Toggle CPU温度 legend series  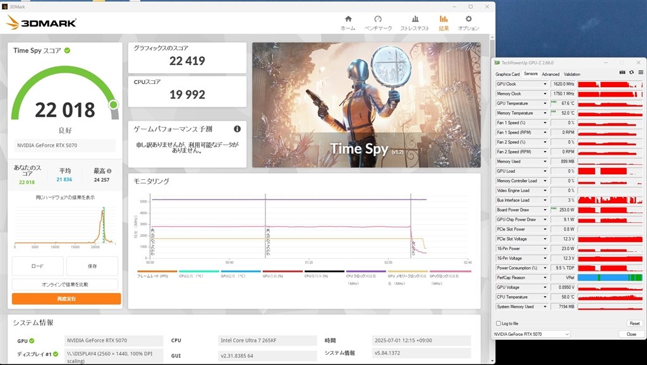[198, 274]
